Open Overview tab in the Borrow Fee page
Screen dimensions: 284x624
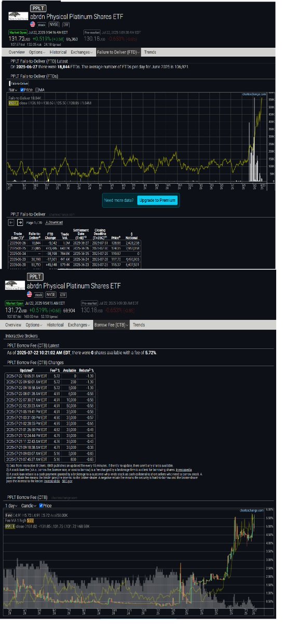(13, 325)
